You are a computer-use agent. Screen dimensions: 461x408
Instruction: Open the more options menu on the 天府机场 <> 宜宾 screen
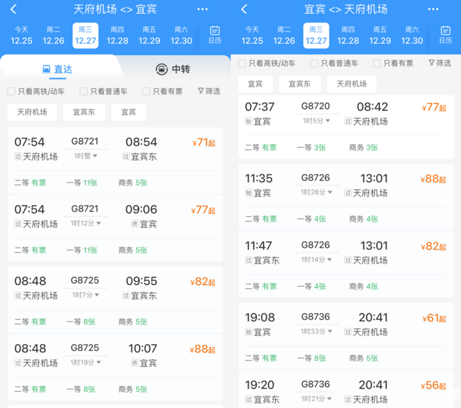pos(202,9)
